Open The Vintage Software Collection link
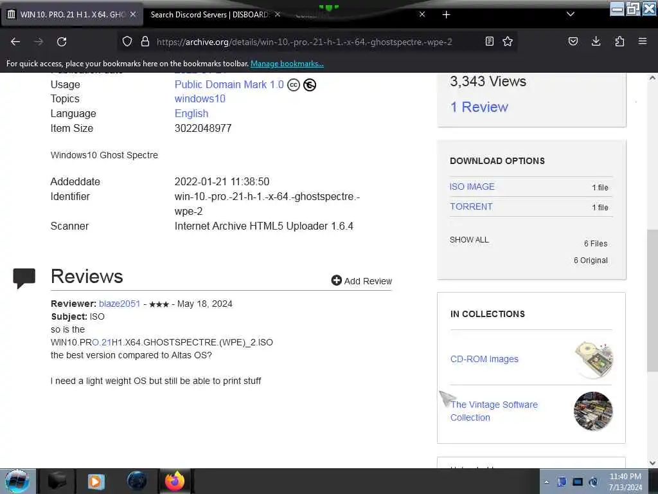The image size is (658, 494). [x=494, y=411]
